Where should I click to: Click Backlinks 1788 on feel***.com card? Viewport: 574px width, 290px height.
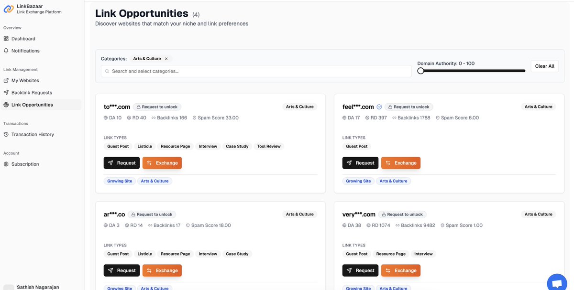coord(411,118)
